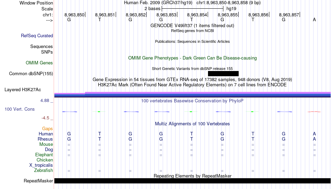Click the red negative conservation mark
Image resolution: width=331 pixels, height=189 pixels.
click(x=314, y=112)
